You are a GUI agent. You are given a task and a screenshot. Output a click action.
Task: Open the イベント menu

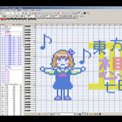(6, 11)
